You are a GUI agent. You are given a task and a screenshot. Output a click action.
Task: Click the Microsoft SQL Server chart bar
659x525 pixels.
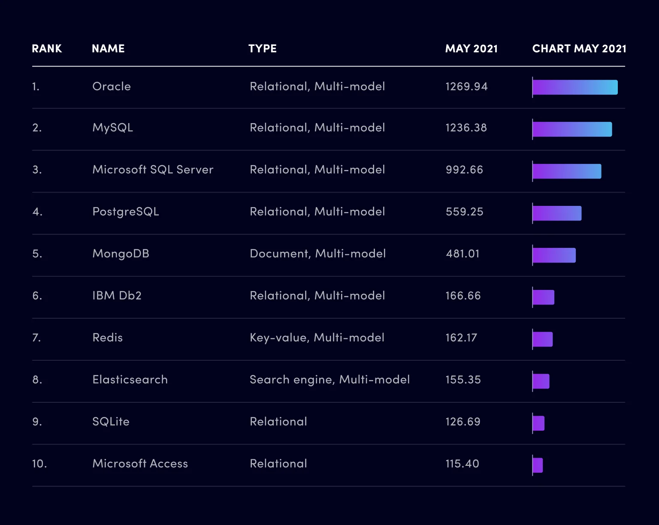coord(567,171)
